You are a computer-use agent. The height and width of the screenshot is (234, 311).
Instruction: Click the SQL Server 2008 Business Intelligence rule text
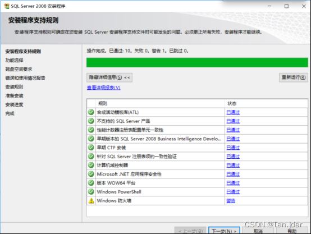pos(159,139)
